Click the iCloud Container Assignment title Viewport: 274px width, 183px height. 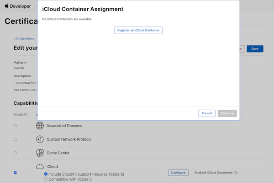pos(83,9)
